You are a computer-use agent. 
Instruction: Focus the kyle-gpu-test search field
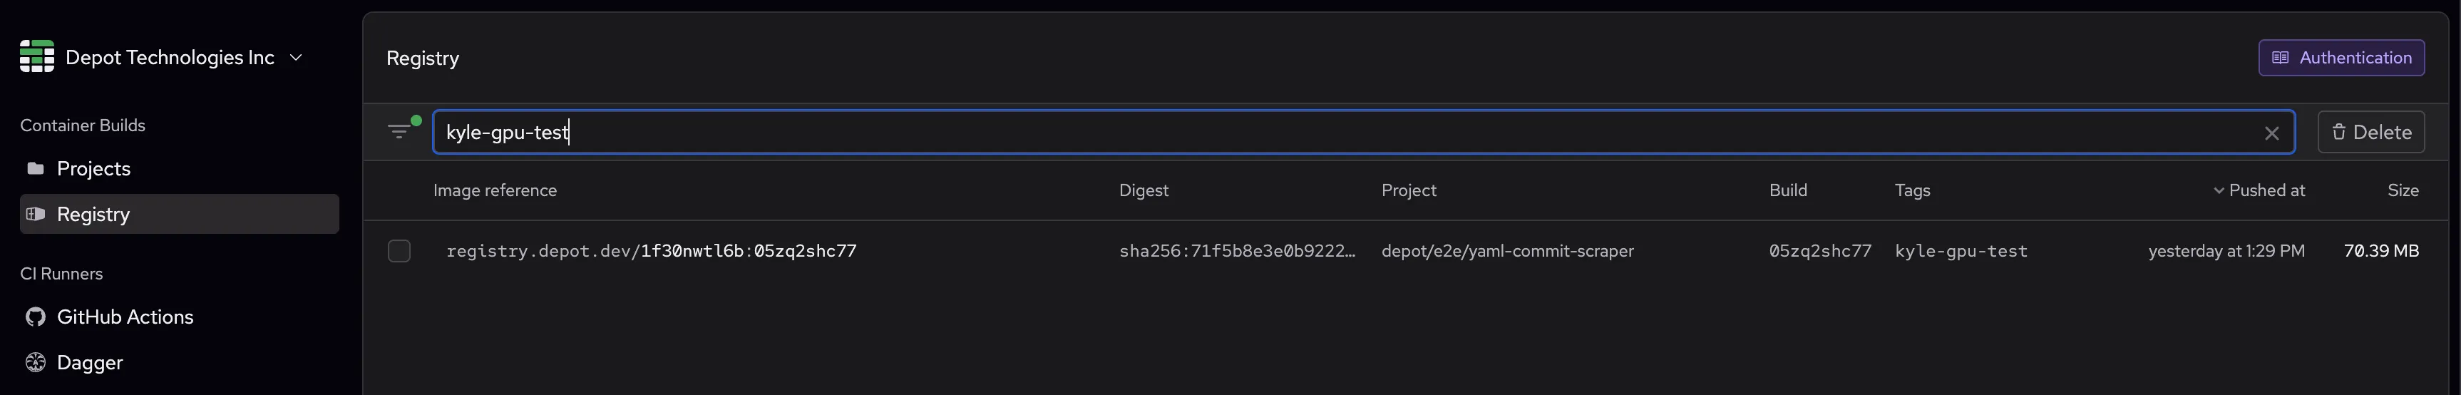click(x=1337, y=132)
